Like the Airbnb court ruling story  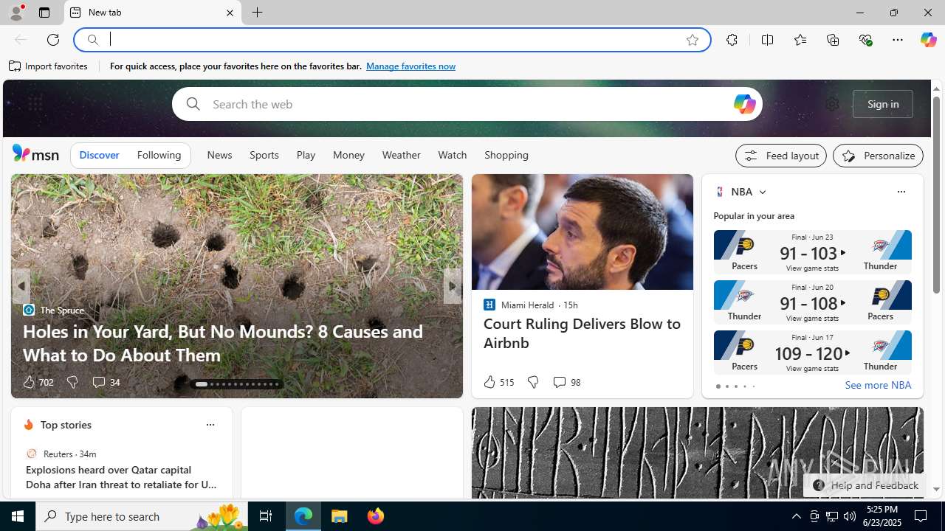(x=498, y=382)
